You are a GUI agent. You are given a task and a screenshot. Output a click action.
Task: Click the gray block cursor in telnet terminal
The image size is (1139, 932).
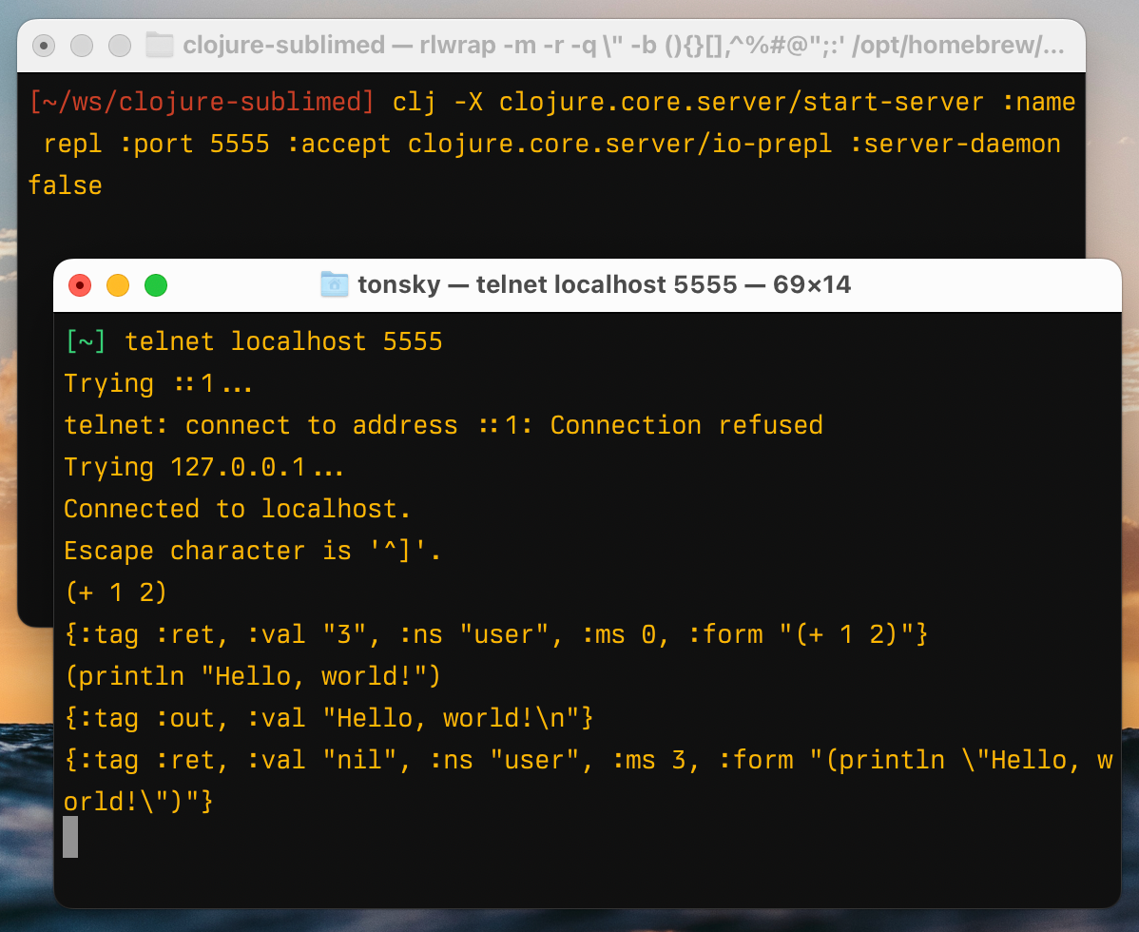[70, 837]
